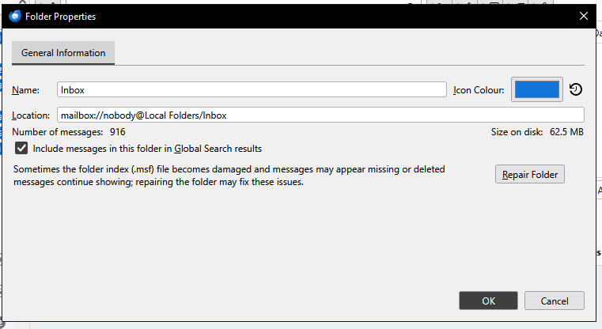Click the 'Location:' field label
This screenshot has width=602, height=329.
point(32,115)
